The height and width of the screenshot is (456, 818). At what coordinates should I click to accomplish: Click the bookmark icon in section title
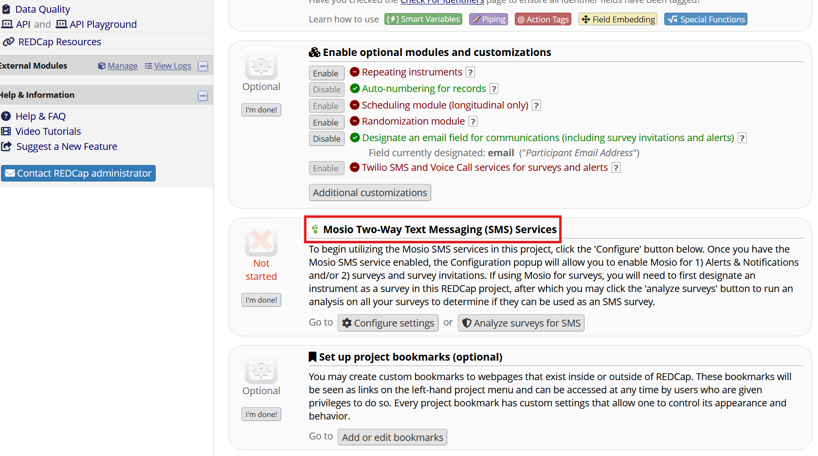313,357
